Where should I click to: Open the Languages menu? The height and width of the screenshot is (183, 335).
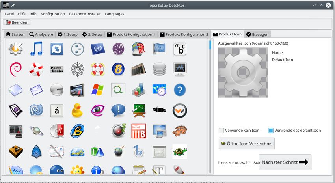(114, 14)
